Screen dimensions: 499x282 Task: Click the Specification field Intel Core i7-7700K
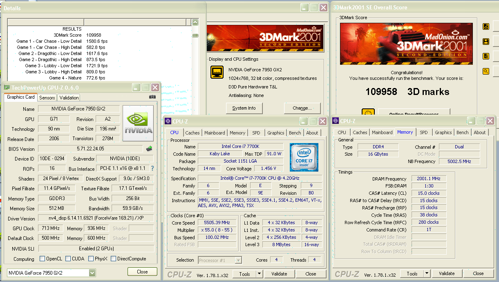coord(260,178)
